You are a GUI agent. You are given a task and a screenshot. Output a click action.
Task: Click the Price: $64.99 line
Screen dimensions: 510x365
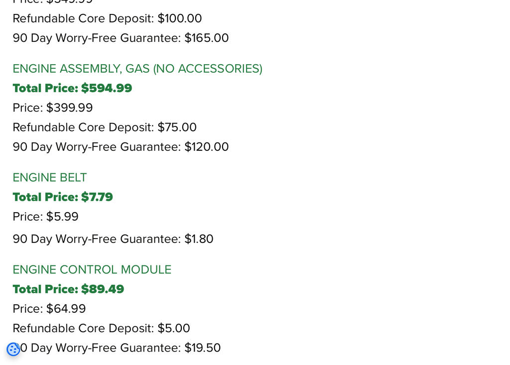point(49,309)
